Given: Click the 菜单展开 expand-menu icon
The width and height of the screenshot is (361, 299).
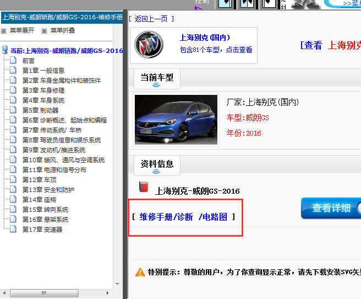Looking at the screenshot, I should [x=4, y=31].
